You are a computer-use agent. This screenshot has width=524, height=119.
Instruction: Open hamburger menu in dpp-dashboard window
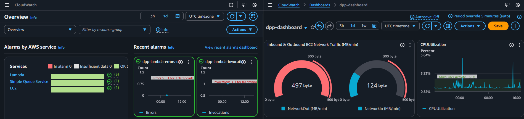tap(270, 5)
